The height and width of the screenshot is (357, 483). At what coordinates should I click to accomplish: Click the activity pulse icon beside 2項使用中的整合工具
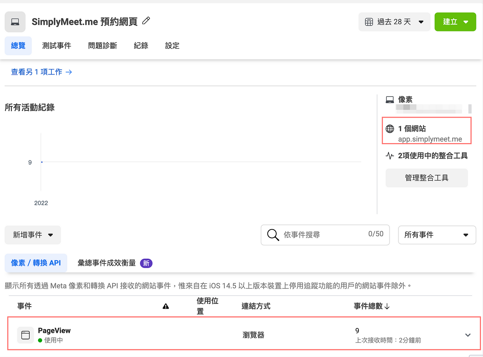click(x=390, y=156)
